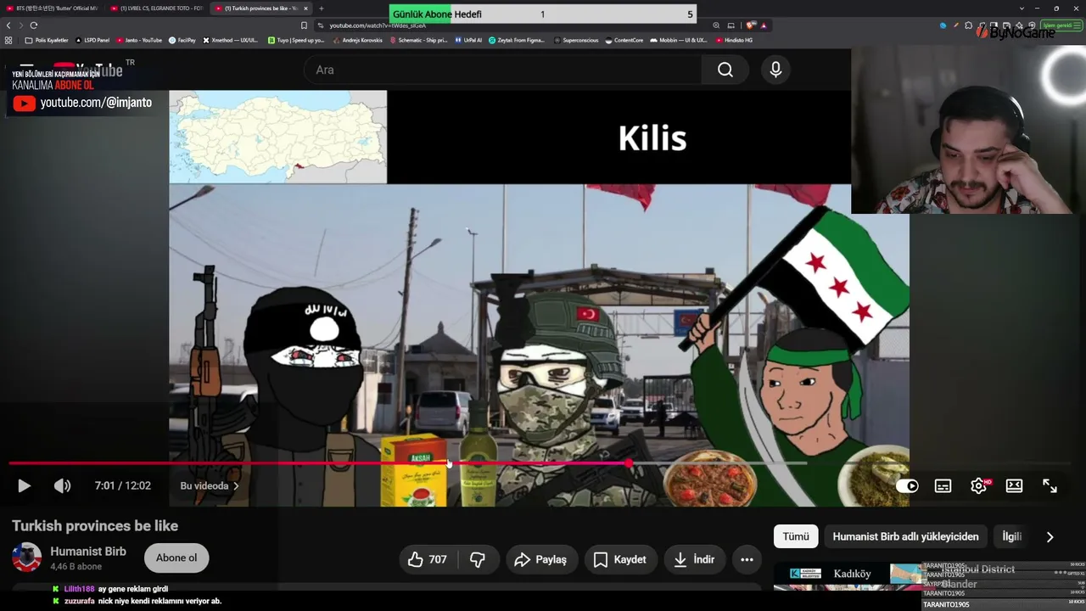Open 'Tuyo | Speed up yo...' bookmark
The width and height of the screenshot is (1086, 611).
(x=296, y=40)
